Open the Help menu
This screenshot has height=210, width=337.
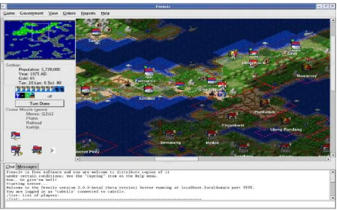(x=105, y=13)
